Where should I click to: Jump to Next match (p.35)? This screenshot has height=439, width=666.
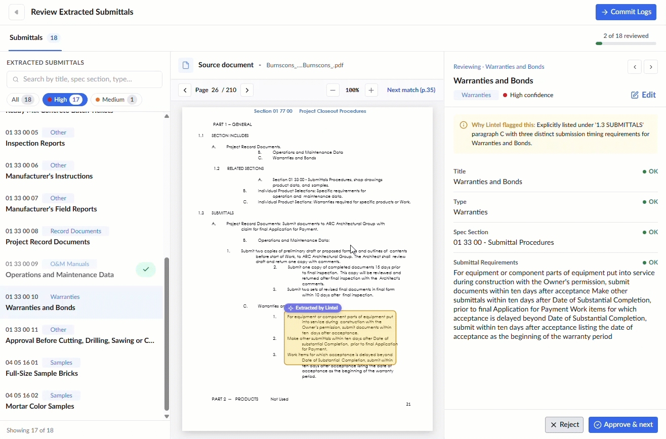pyautogui.click(x=411, y=90)
